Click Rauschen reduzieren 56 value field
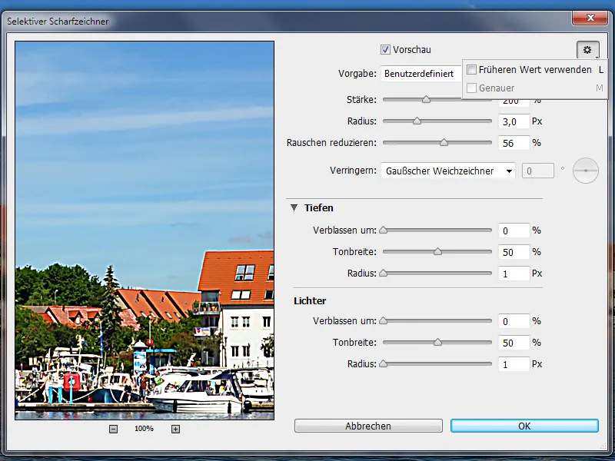Screen dimensions: 615x461 (x=514, y=143)
